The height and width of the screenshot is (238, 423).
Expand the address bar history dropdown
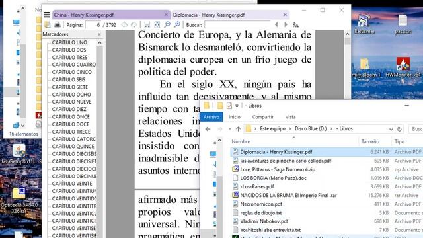click(391, 130)
